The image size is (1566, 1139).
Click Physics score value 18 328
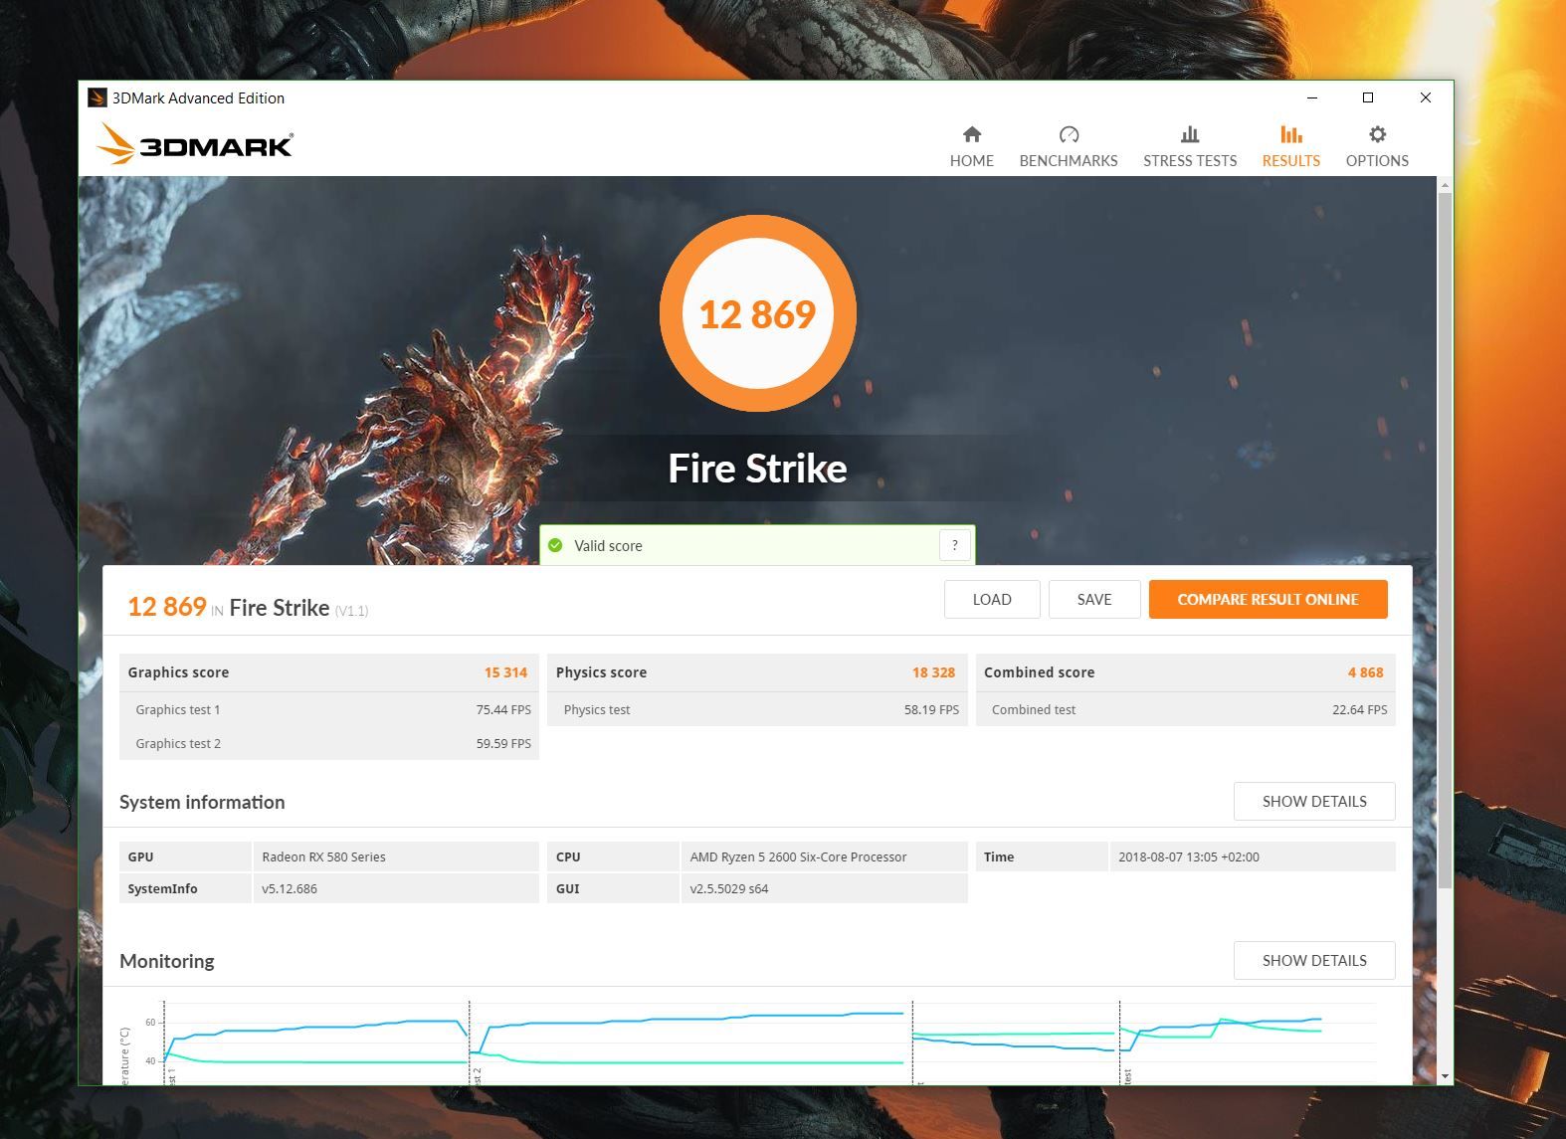pyautogui.click(x=933, y=672)
